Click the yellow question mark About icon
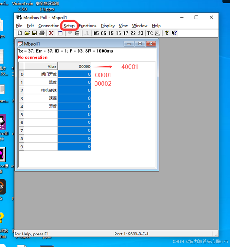This screenshot has width=230, height=247. [x=167, y=33]
